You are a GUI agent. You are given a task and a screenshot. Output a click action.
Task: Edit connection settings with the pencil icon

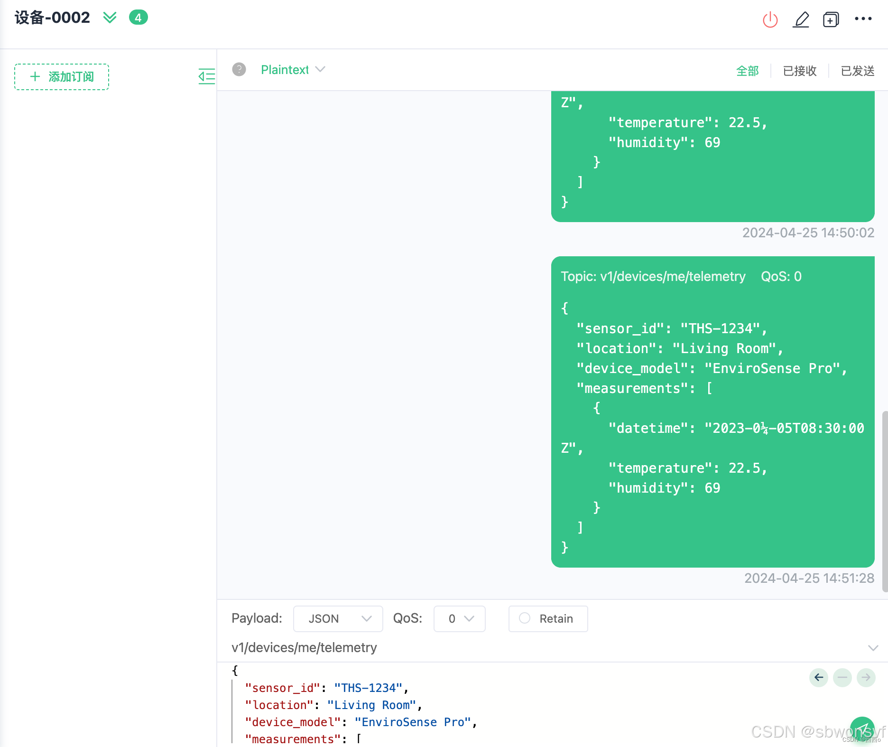pyautogui.click(x=801, y=19)
